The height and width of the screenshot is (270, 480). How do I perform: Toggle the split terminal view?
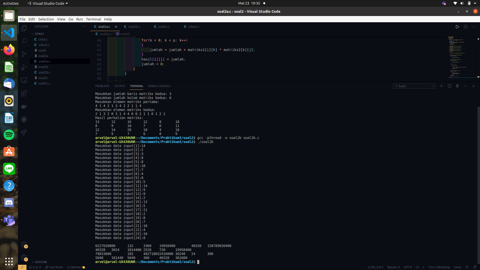click(x=449, y=86)
